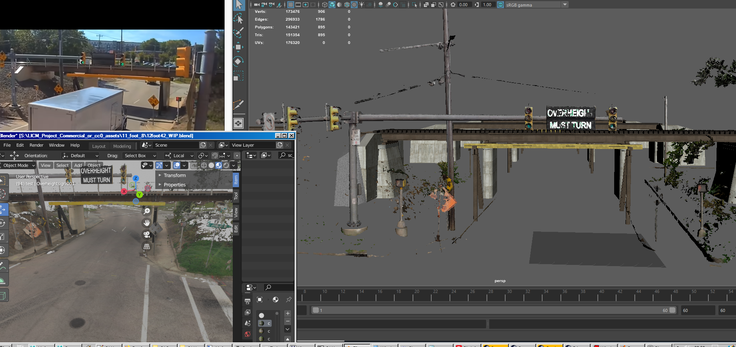Click the Lock Camera icon in Maya panel
The image size is (736, 347).
pos(264,5)
